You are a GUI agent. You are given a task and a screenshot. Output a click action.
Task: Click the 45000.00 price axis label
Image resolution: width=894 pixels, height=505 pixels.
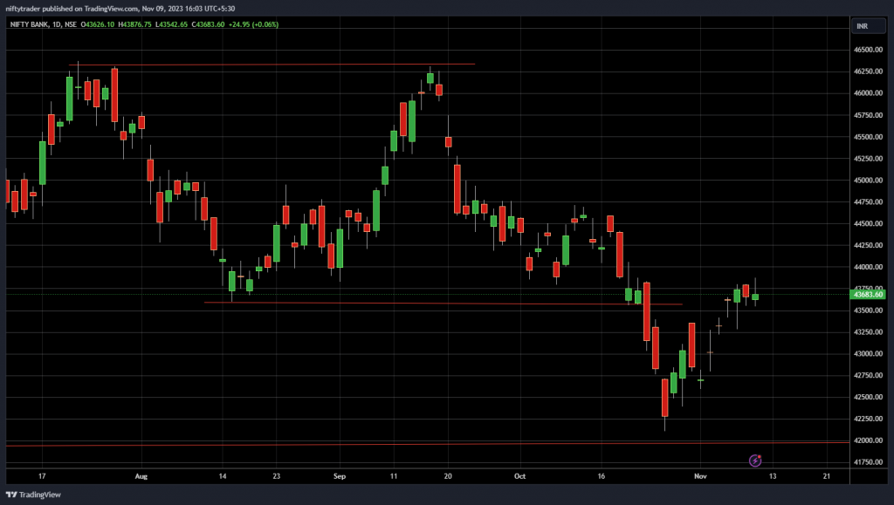868,180
